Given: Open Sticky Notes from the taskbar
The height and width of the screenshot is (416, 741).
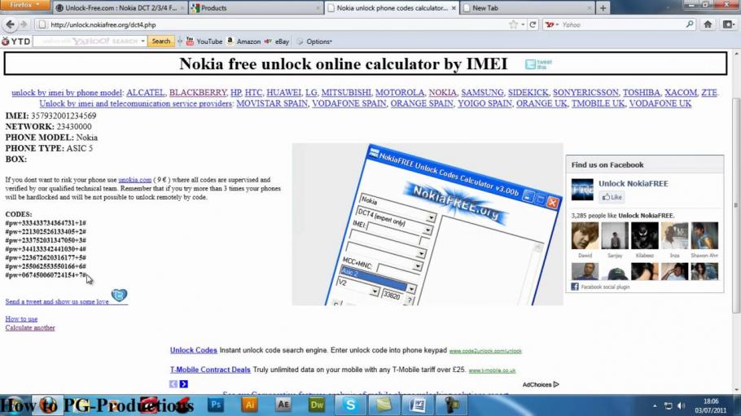Looking at the screenshot, I should pos(384,405).
